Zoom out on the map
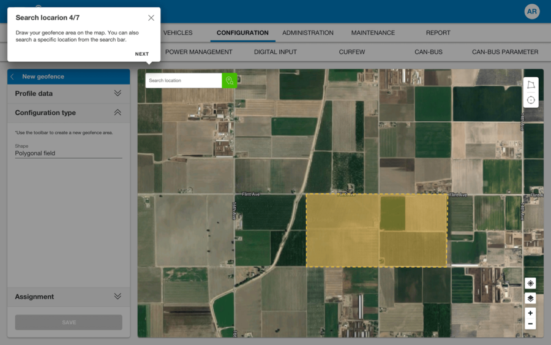The height and width of the screenshot is (345, 551). 530,324
